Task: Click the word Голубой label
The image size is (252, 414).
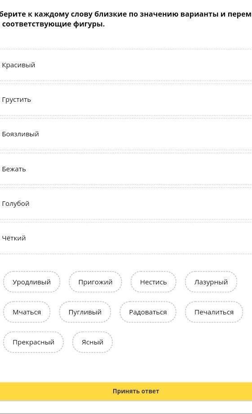Action: coord(16,204)
